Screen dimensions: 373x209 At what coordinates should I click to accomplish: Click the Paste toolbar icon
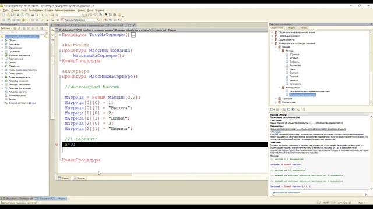click(x=27, y=15)
